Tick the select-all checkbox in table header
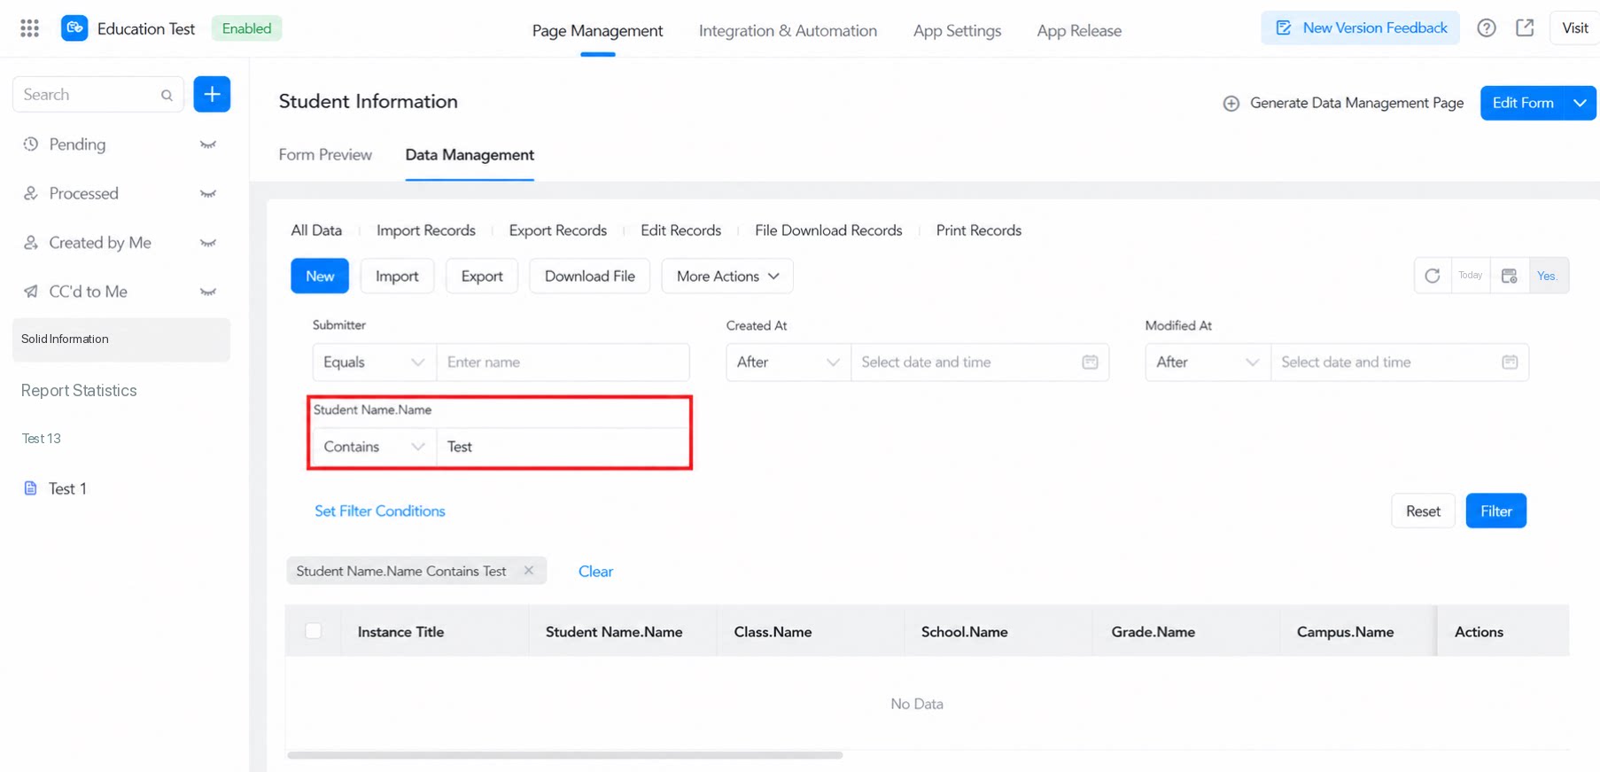 pyautogui.click(x=314, y=631)
